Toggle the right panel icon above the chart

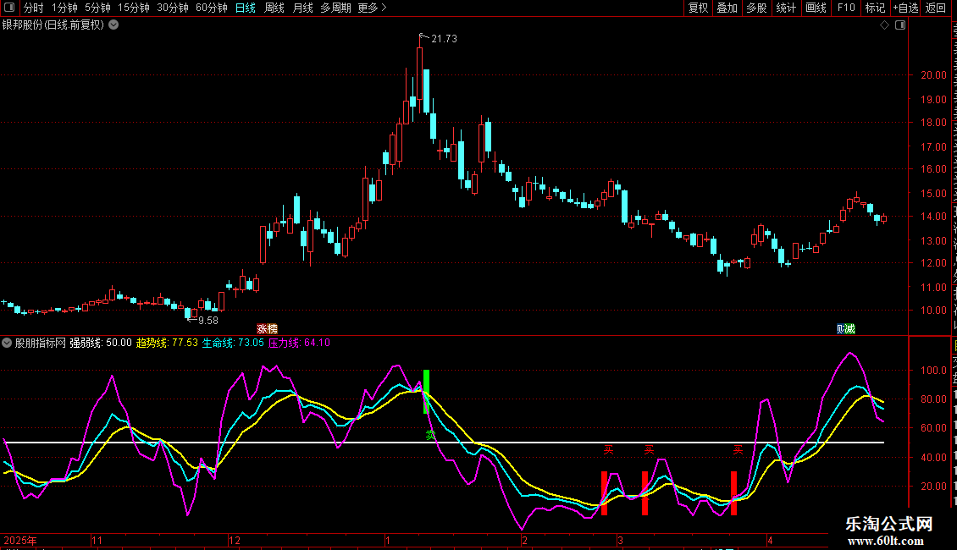[900, 25]
